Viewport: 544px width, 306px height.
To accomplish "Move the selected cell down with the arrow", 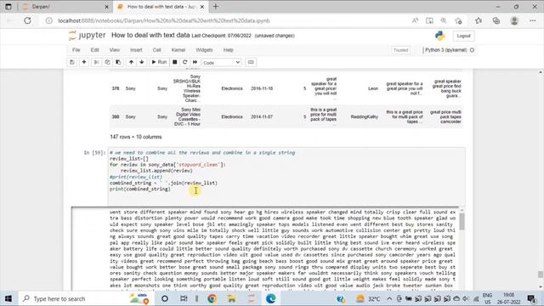I will [142, 62].
